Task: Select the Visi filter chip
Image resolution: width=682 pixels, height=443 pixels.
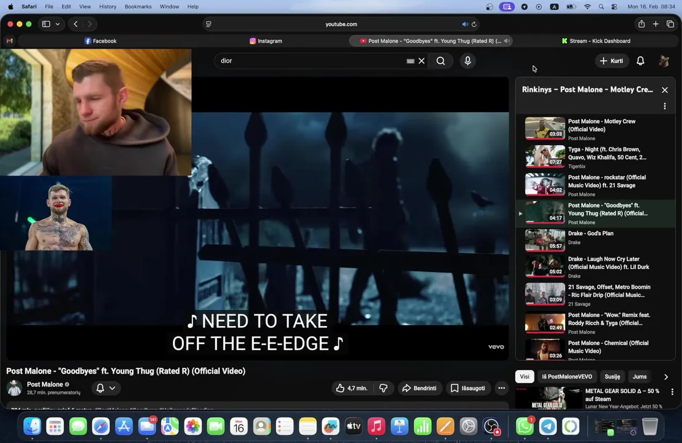Action: tap(525, 377)
